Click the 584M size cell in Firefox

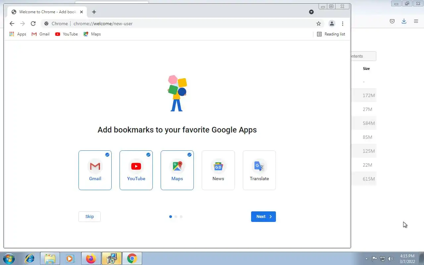369,123
